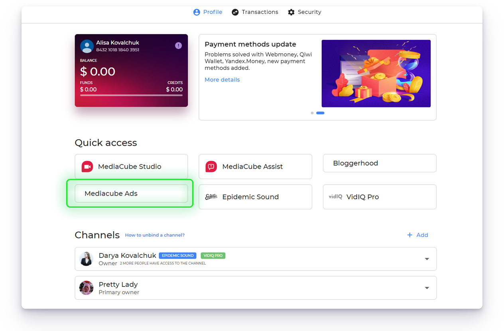Click the balance progress bar on card
The image size is (504, 331).
[131, 95]
